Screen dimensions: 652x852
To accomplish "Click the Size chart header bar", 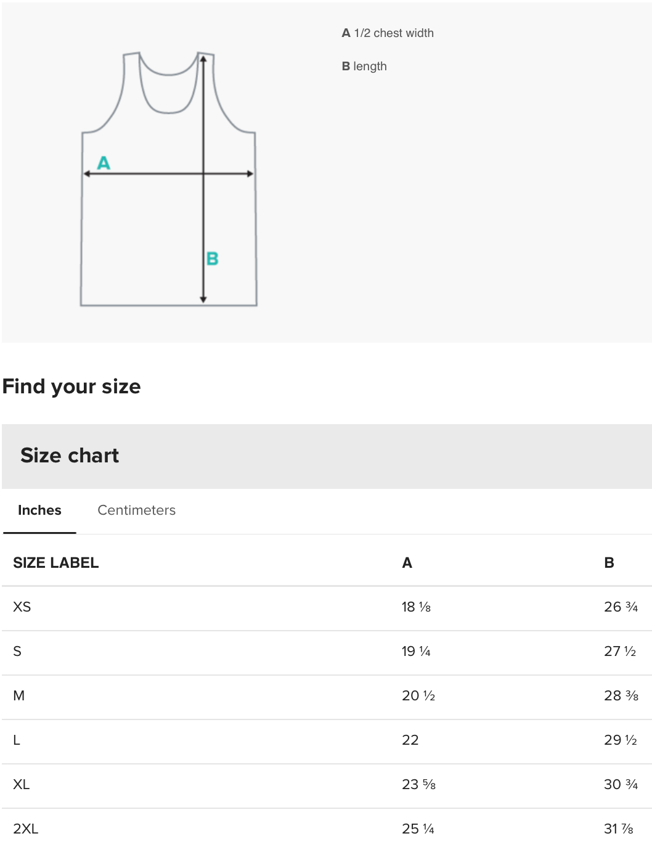I will coord(327,456).
